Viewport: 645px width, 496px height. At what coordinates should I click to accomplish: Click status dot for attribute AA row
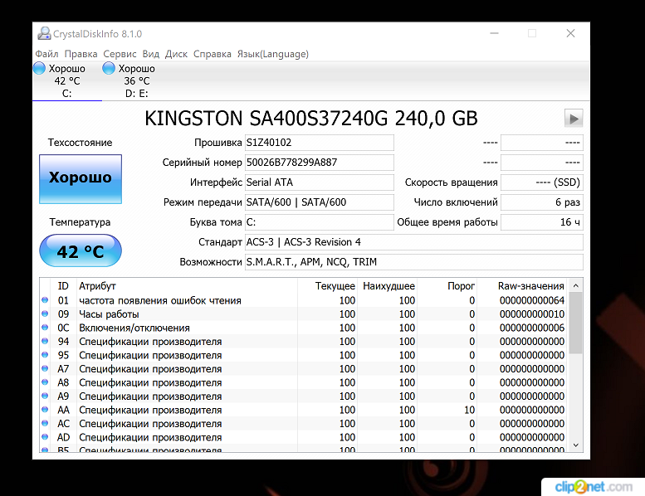[45, 410]
